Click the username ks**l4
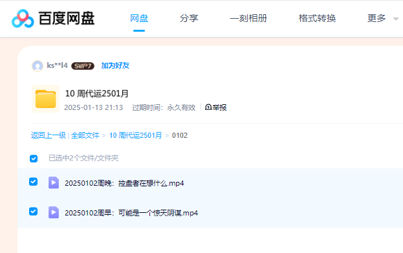The image size is (403, 253). tap(57, 65)
